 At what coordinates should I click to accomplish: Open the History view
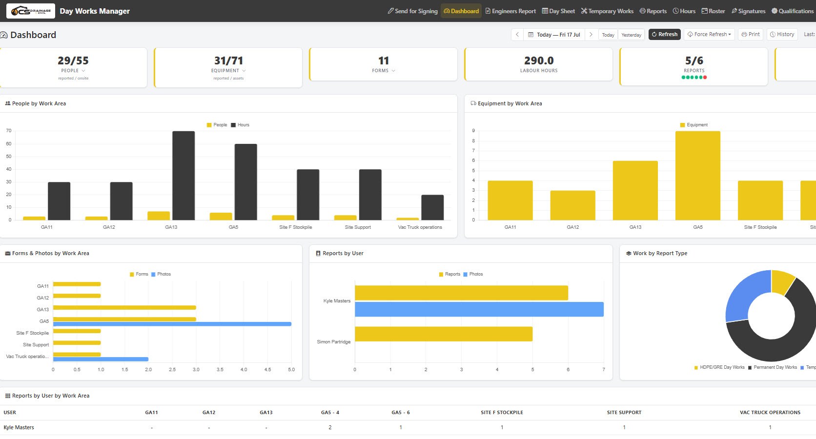click(x=782, y=34)
